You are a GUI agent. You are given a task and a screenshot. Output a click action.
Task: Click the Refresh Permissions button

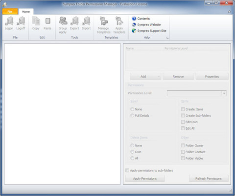[209, 178]
